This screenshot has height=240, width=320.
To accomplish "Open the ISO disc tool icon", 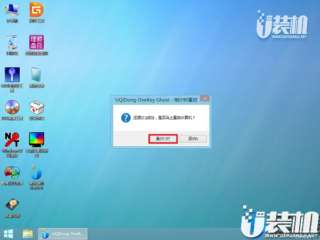I will click(x=12, y=110).
